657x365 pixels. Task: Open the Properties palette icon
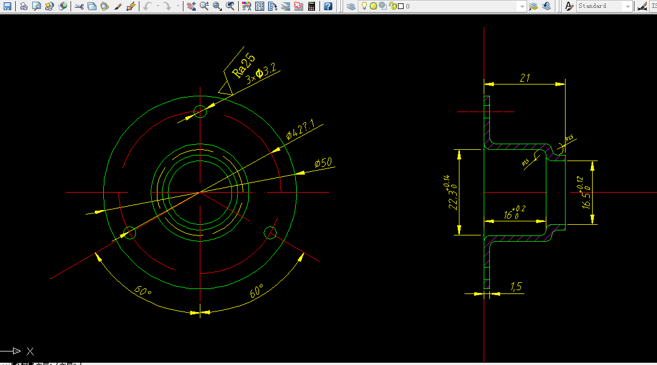tap(246, 6)
